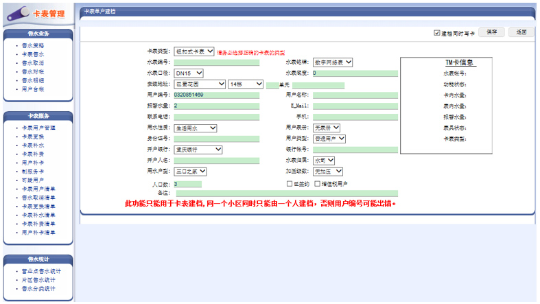
Task: Open 营业点售水统计 report link
Action: 40,271
